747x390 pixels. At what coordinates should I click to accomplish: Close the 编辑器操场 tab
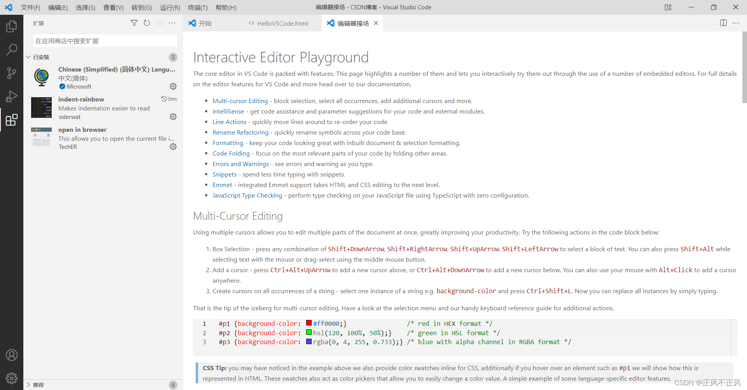pyautogui.click(x=376, y=23)
